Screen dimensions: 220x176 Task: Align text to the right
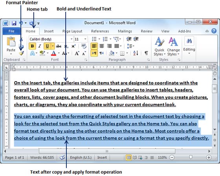109,46
